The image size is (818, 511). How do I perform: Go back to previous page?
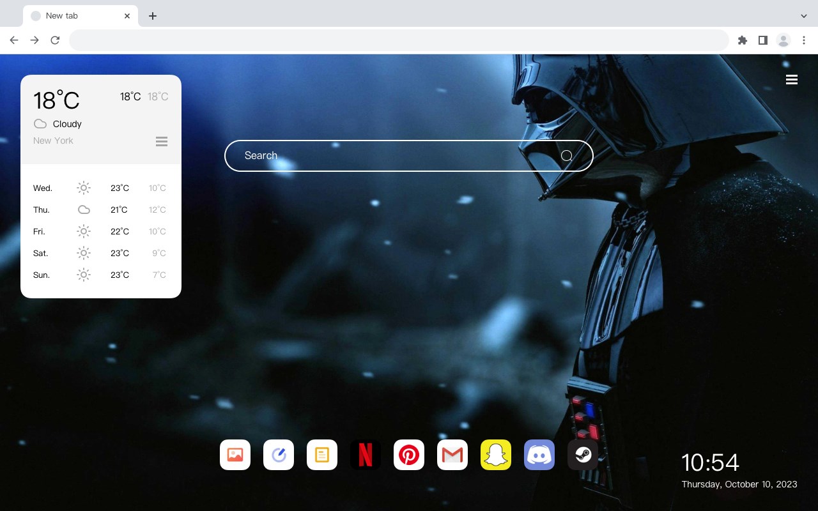tap(14, 40)
